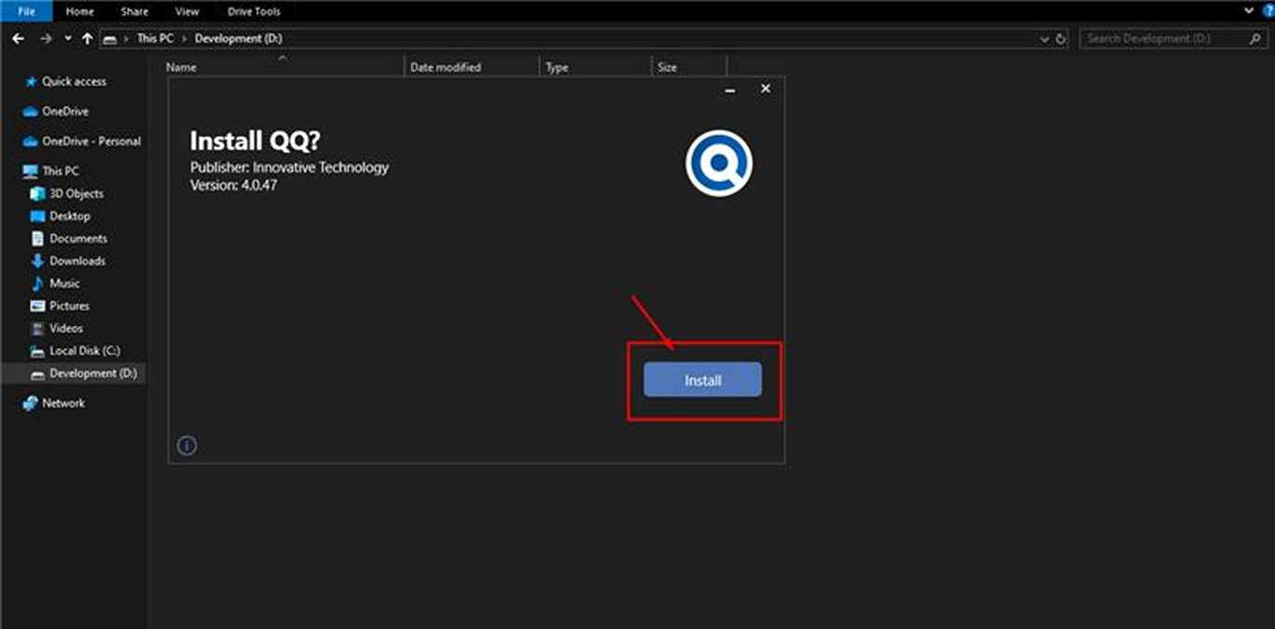Sort by the Type column header
The image size is (1275, 629).
tap(557, 67)
